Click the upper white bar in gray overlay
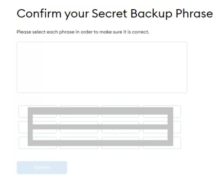Screen dimensions: 219x178 [x=100, y=120]
